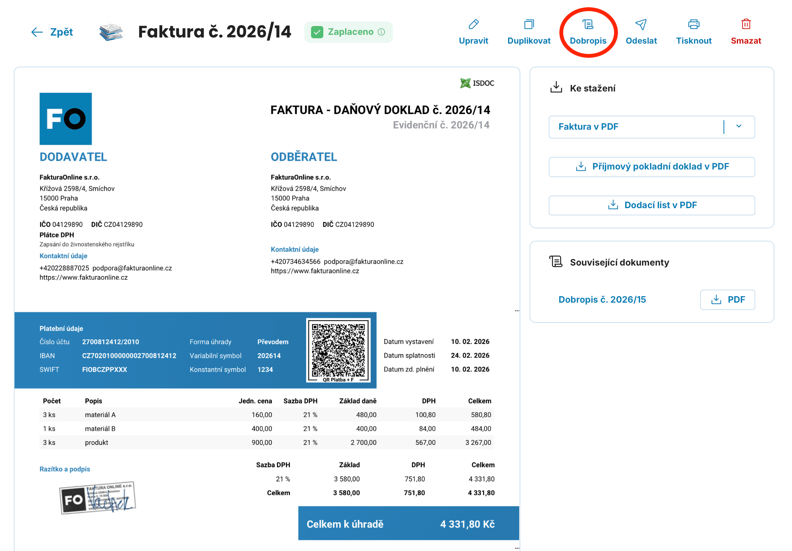
Task: Click the IBAN value CZ7020100000002700812412
Action: click(129, 356)
